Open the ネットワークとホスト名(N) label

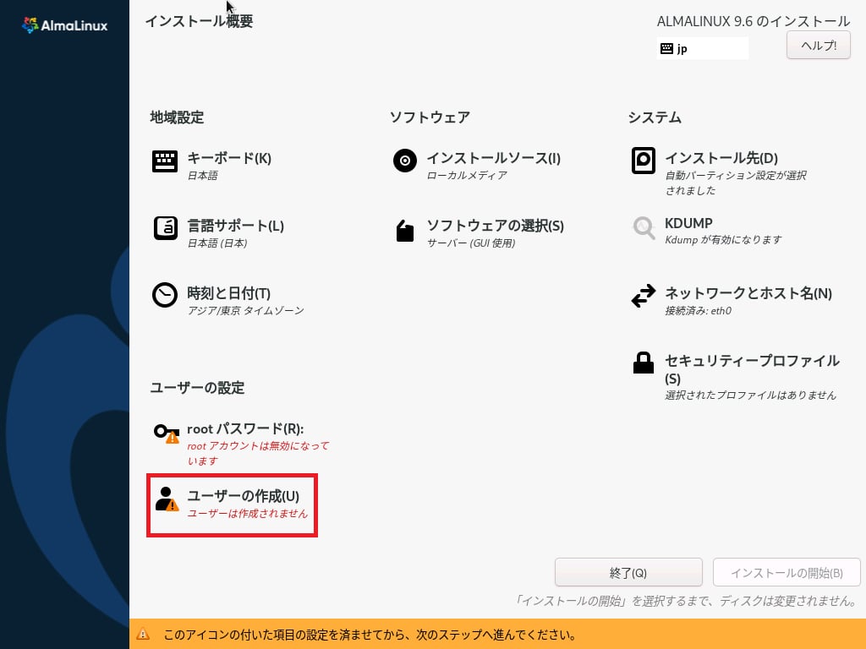[x=748, y=293]
